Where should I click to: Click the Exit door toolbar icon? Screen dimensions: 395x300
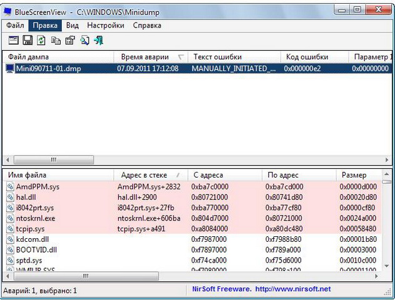coord(98,40)
